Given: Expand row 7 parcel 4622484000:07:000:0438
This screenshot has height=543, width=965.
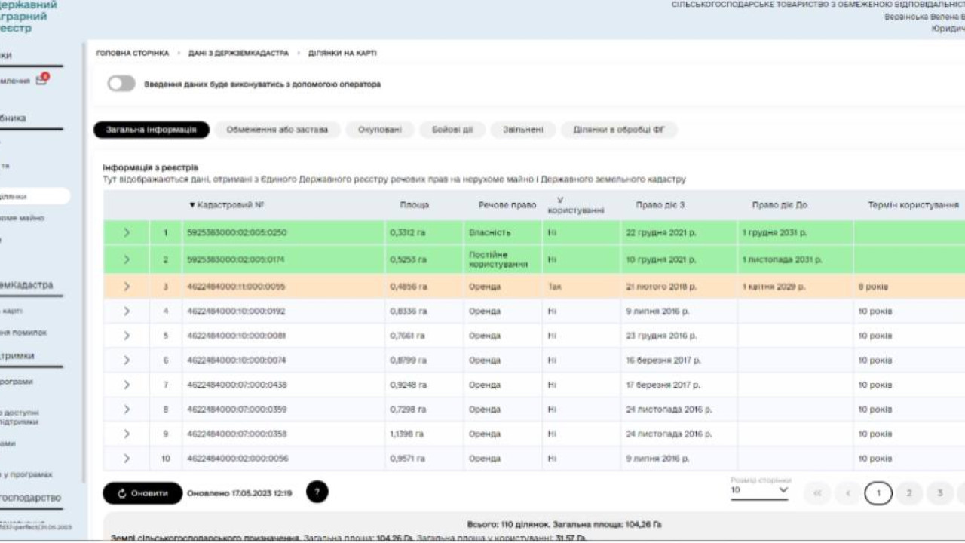Looking at the screenshot, I should point(127,385).
